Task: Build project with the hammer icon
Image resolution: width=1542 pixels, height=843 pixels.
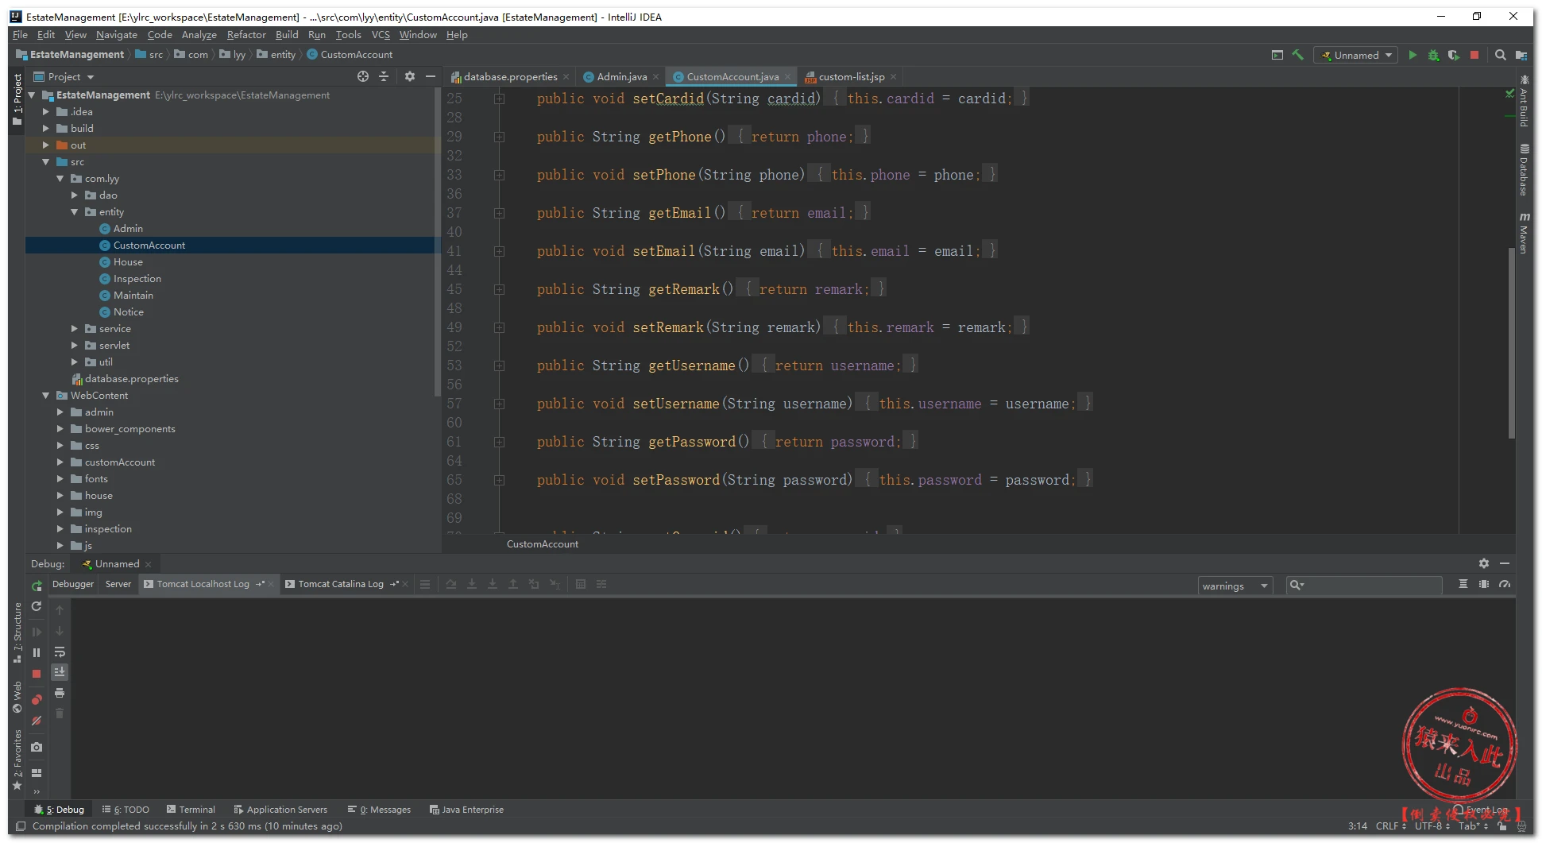Action: [x=1297, y=55]
